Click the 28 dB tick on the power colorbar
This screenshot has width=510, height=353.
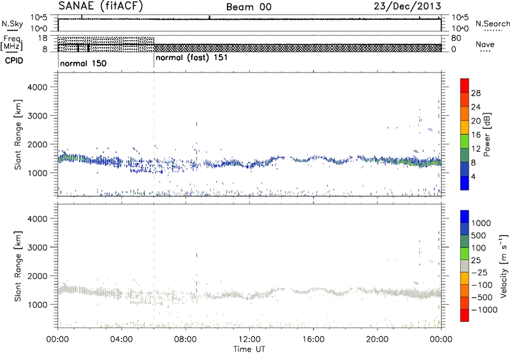(x=476, y=93)
